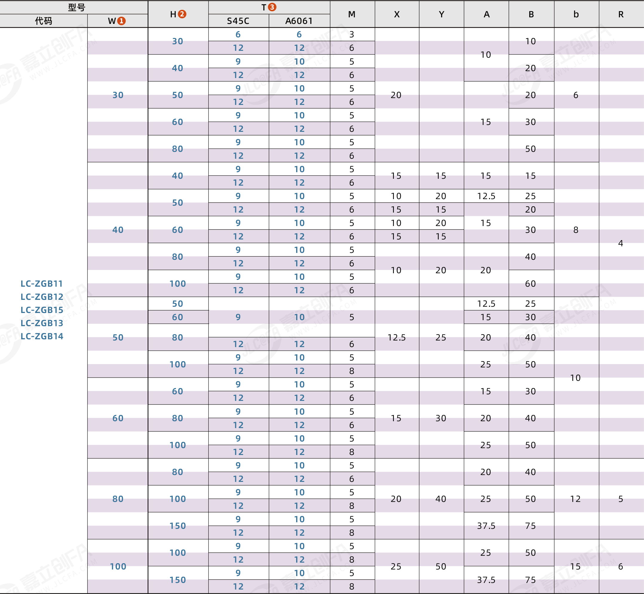Choose W value 60
The width and height of the screenshot is (644, 594).
point(118,418)
